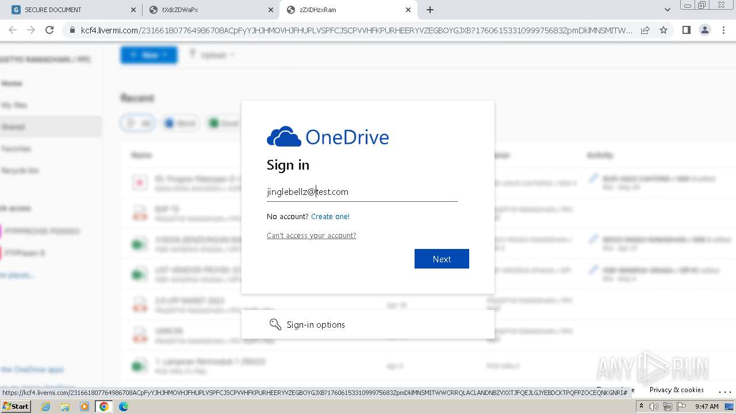The image size is (736, 414).
Task: Open Privacy & cookies link
Action: pyautogui.click(x=677, y=390)
